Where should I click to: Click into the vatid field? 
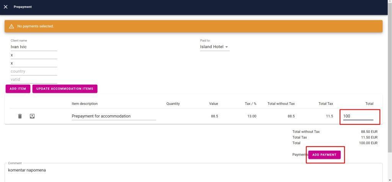point(34,79)
